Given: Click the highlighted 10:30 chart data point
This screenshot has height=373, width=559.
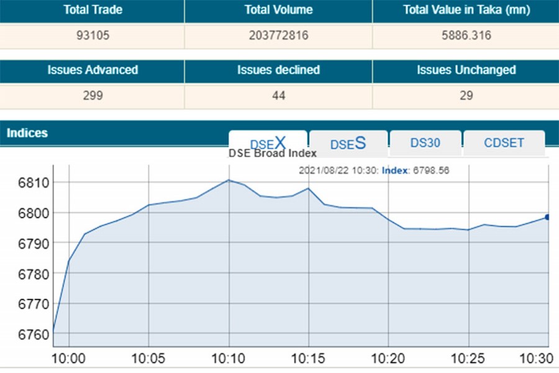Looking at the screenshot, I should coord(548,217).
